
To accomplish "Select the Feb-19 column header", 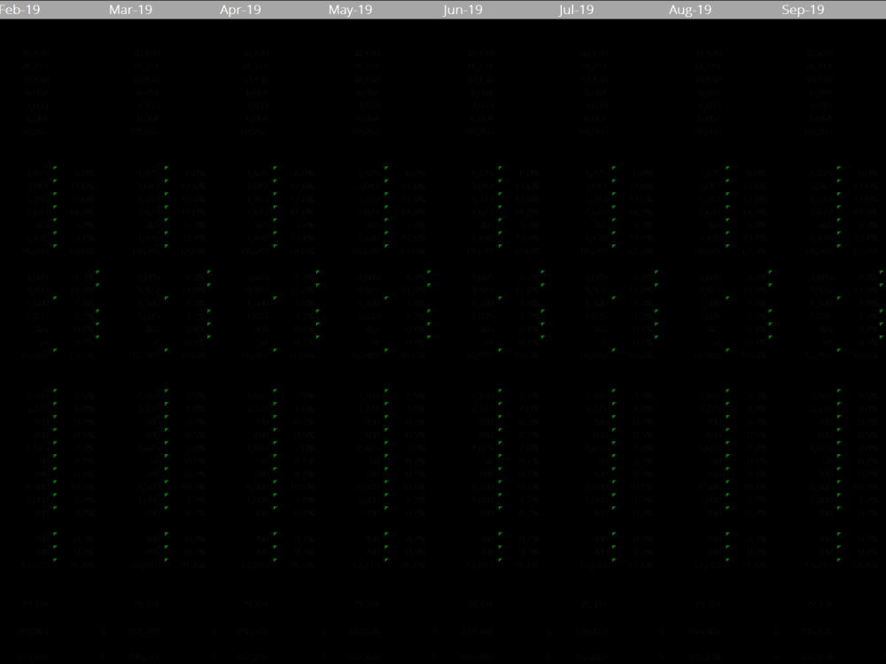I will point(19,10).
